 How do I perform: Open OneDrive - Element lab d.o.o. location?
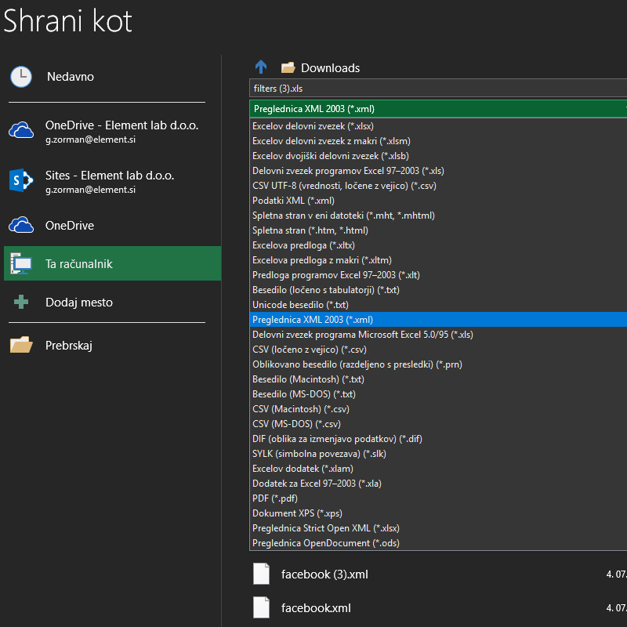112,131
